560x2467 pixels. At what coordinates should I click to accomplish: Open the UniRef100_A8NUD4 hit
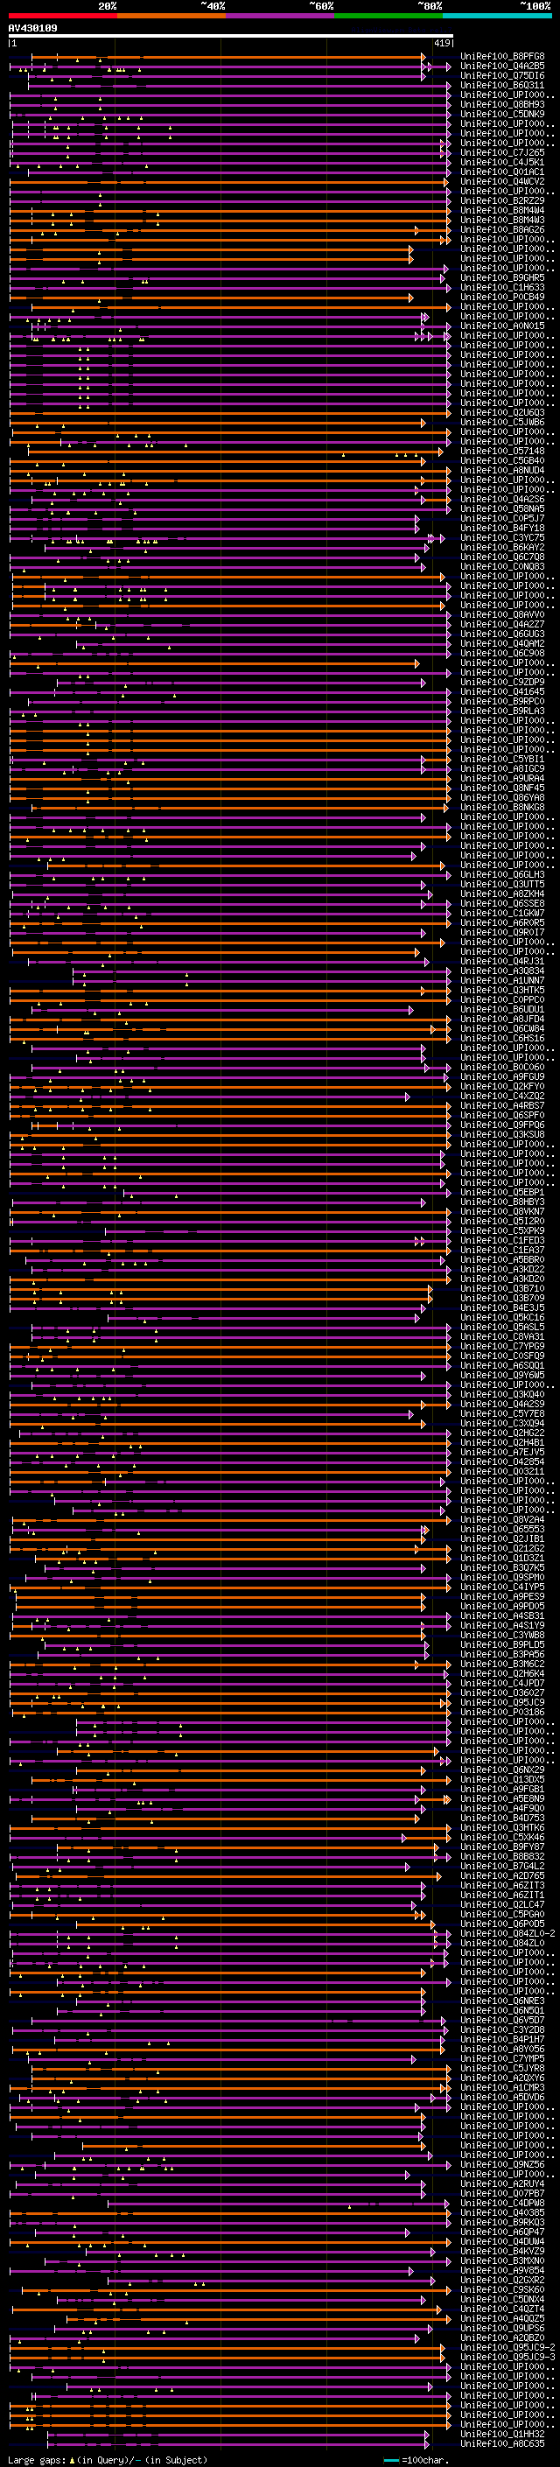pyautogui.click(x=502, y=470)
